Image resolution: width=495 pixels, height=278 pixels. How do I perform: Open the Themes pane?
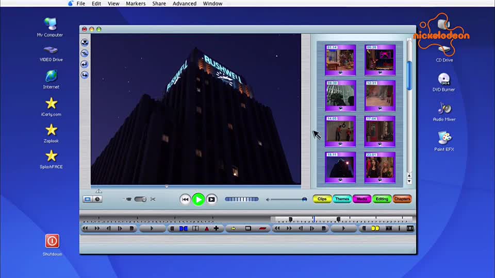coord(342,199)
